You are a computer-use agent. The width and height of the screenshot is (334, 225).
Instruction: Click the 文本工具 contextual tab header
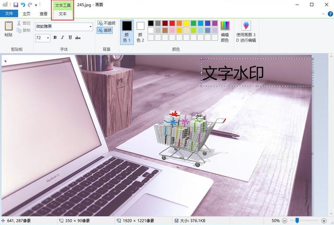(63, 6)
